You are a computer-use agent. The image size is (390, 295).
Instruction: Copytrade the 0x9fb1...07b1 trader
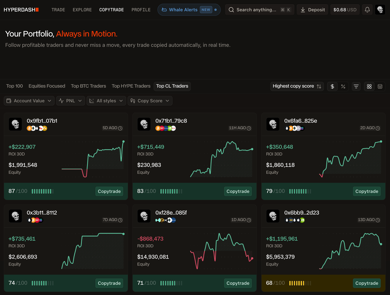[109, 191]
